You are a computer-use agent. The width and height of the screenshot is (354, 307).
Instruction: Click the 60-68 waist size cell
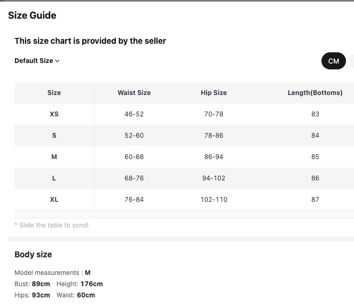(134, 156)
